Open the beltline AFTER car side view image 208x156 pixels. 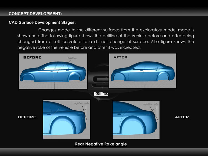[143, 71]
